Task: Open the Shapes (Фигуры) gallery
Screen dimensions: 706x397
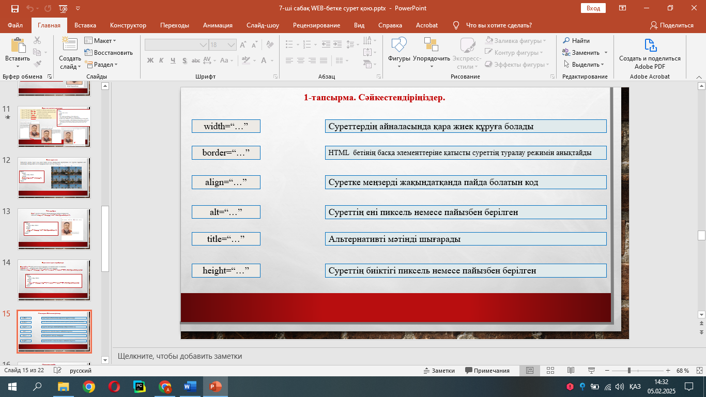Action: pyautogui.click(x=399, y=47)
